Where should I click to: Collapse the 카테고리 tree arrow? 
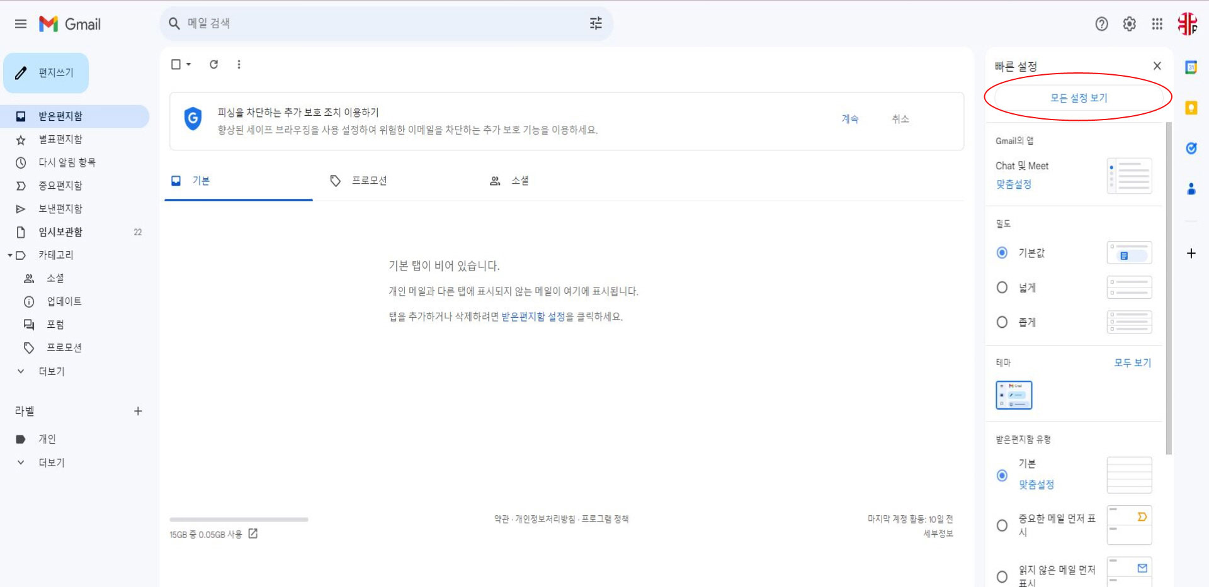[9, 255]
